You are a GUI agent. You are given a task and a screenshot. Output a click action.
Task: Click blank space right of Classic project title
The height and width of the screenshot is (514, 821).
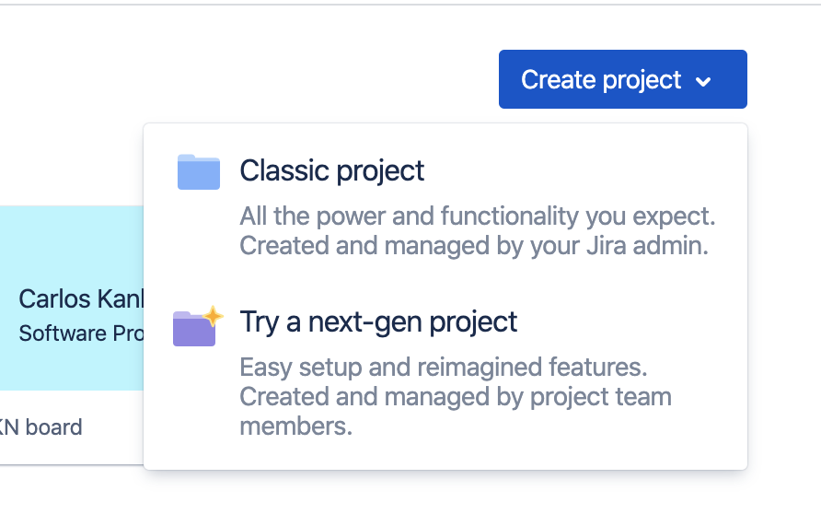[x=589, y=170]
